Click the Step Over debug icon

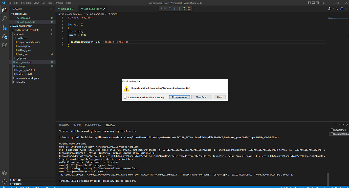click(x=170, y=8)
